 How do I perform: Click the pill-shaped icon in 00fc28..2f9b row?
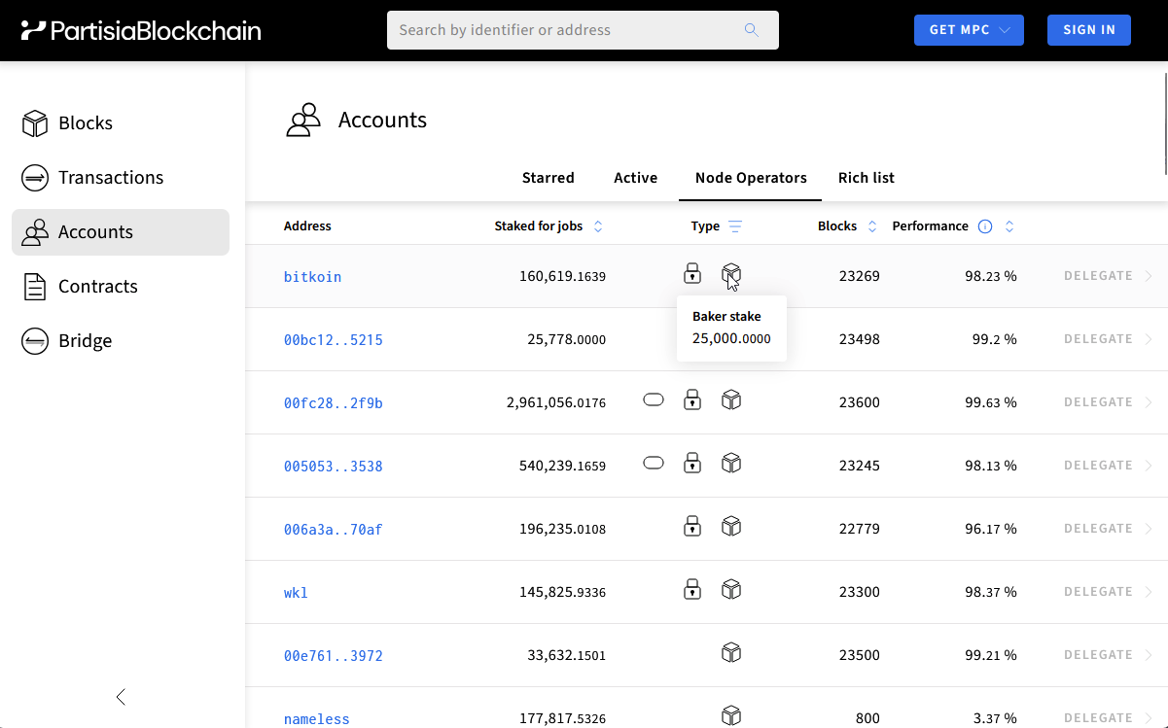coord(654,399)
